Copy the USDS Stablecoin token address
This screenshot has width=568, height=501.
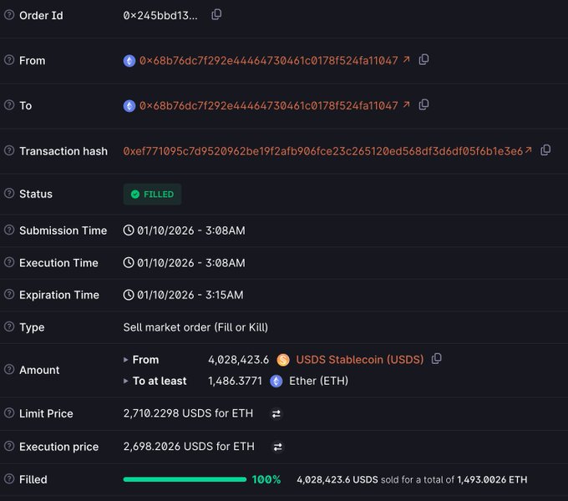tap(437, 359)
